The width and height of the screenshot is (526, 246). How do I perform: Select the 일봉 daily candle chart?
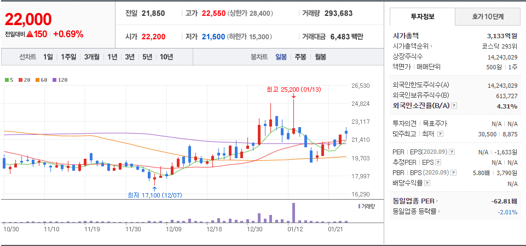[x=281, y=57]
